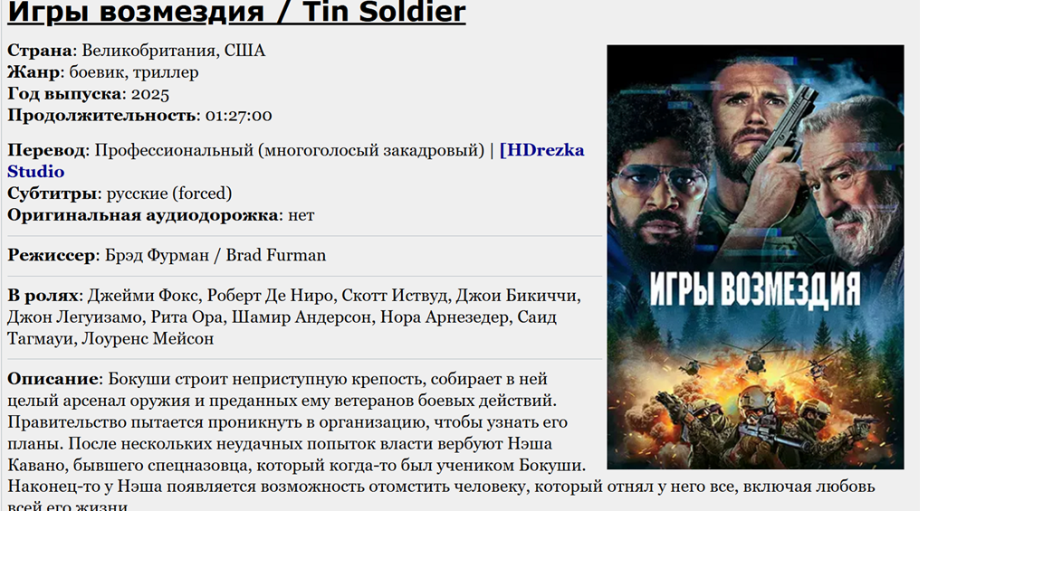Click the pistol on the poster

782,133
